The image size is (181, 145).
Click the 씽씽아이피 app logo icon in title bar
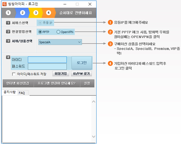click(5, 4)
